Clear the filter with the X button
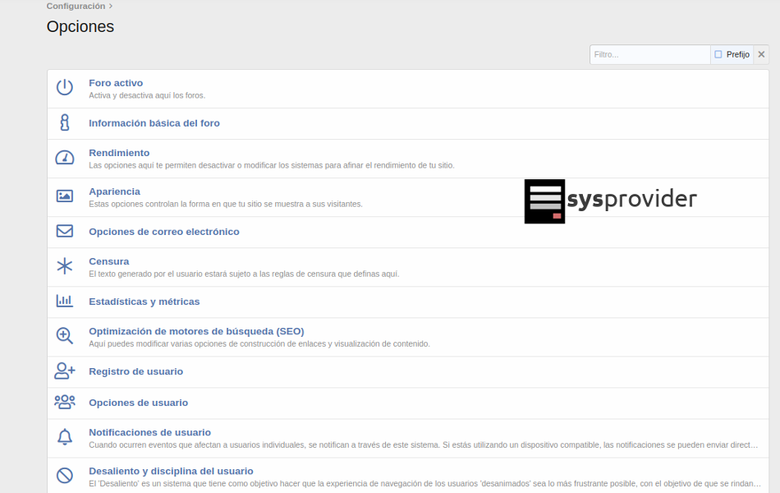 click(x=762, y=55)
